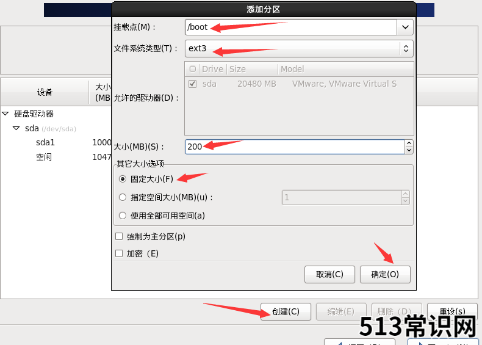Select the 使用全部可用空间(a) radio option
482x345 pixels.
coord(123,216)
